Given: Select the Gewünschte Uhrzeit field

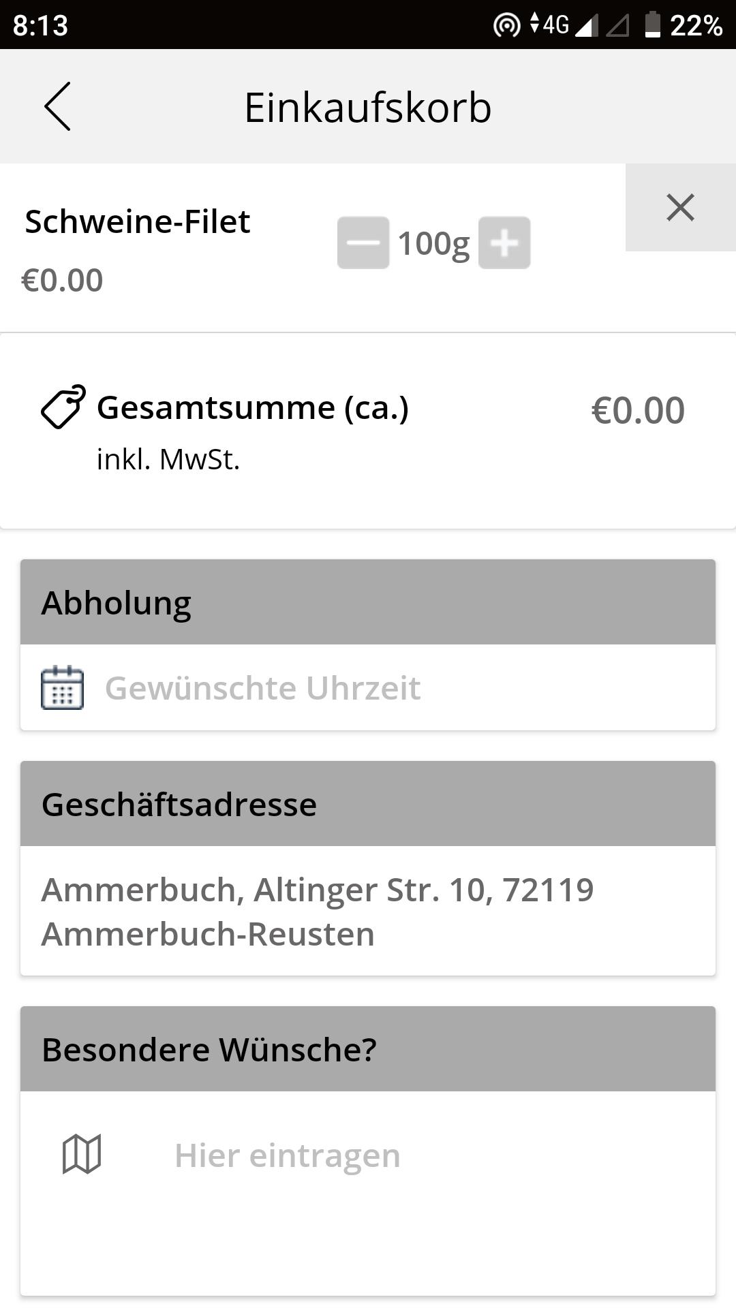Looking at the screenshot, I should coord(368,687).
